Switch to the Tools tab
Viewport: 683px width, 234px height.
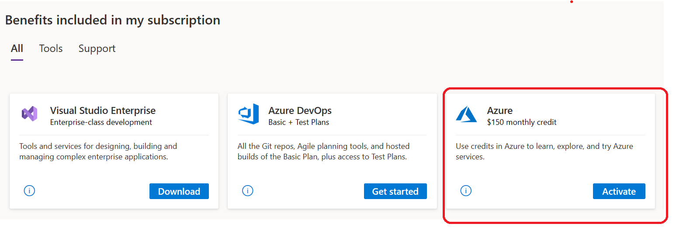tap(51, 48)
